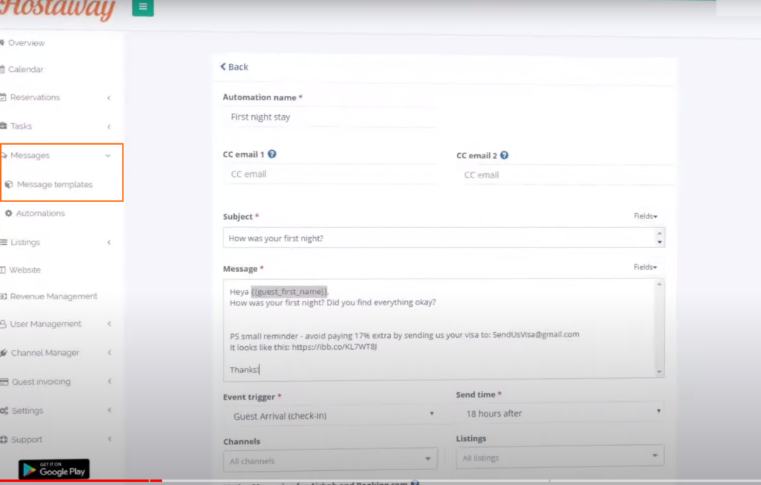Open the Listings dropdown
The width and height of the screenshot is (761, 485).
559,456
